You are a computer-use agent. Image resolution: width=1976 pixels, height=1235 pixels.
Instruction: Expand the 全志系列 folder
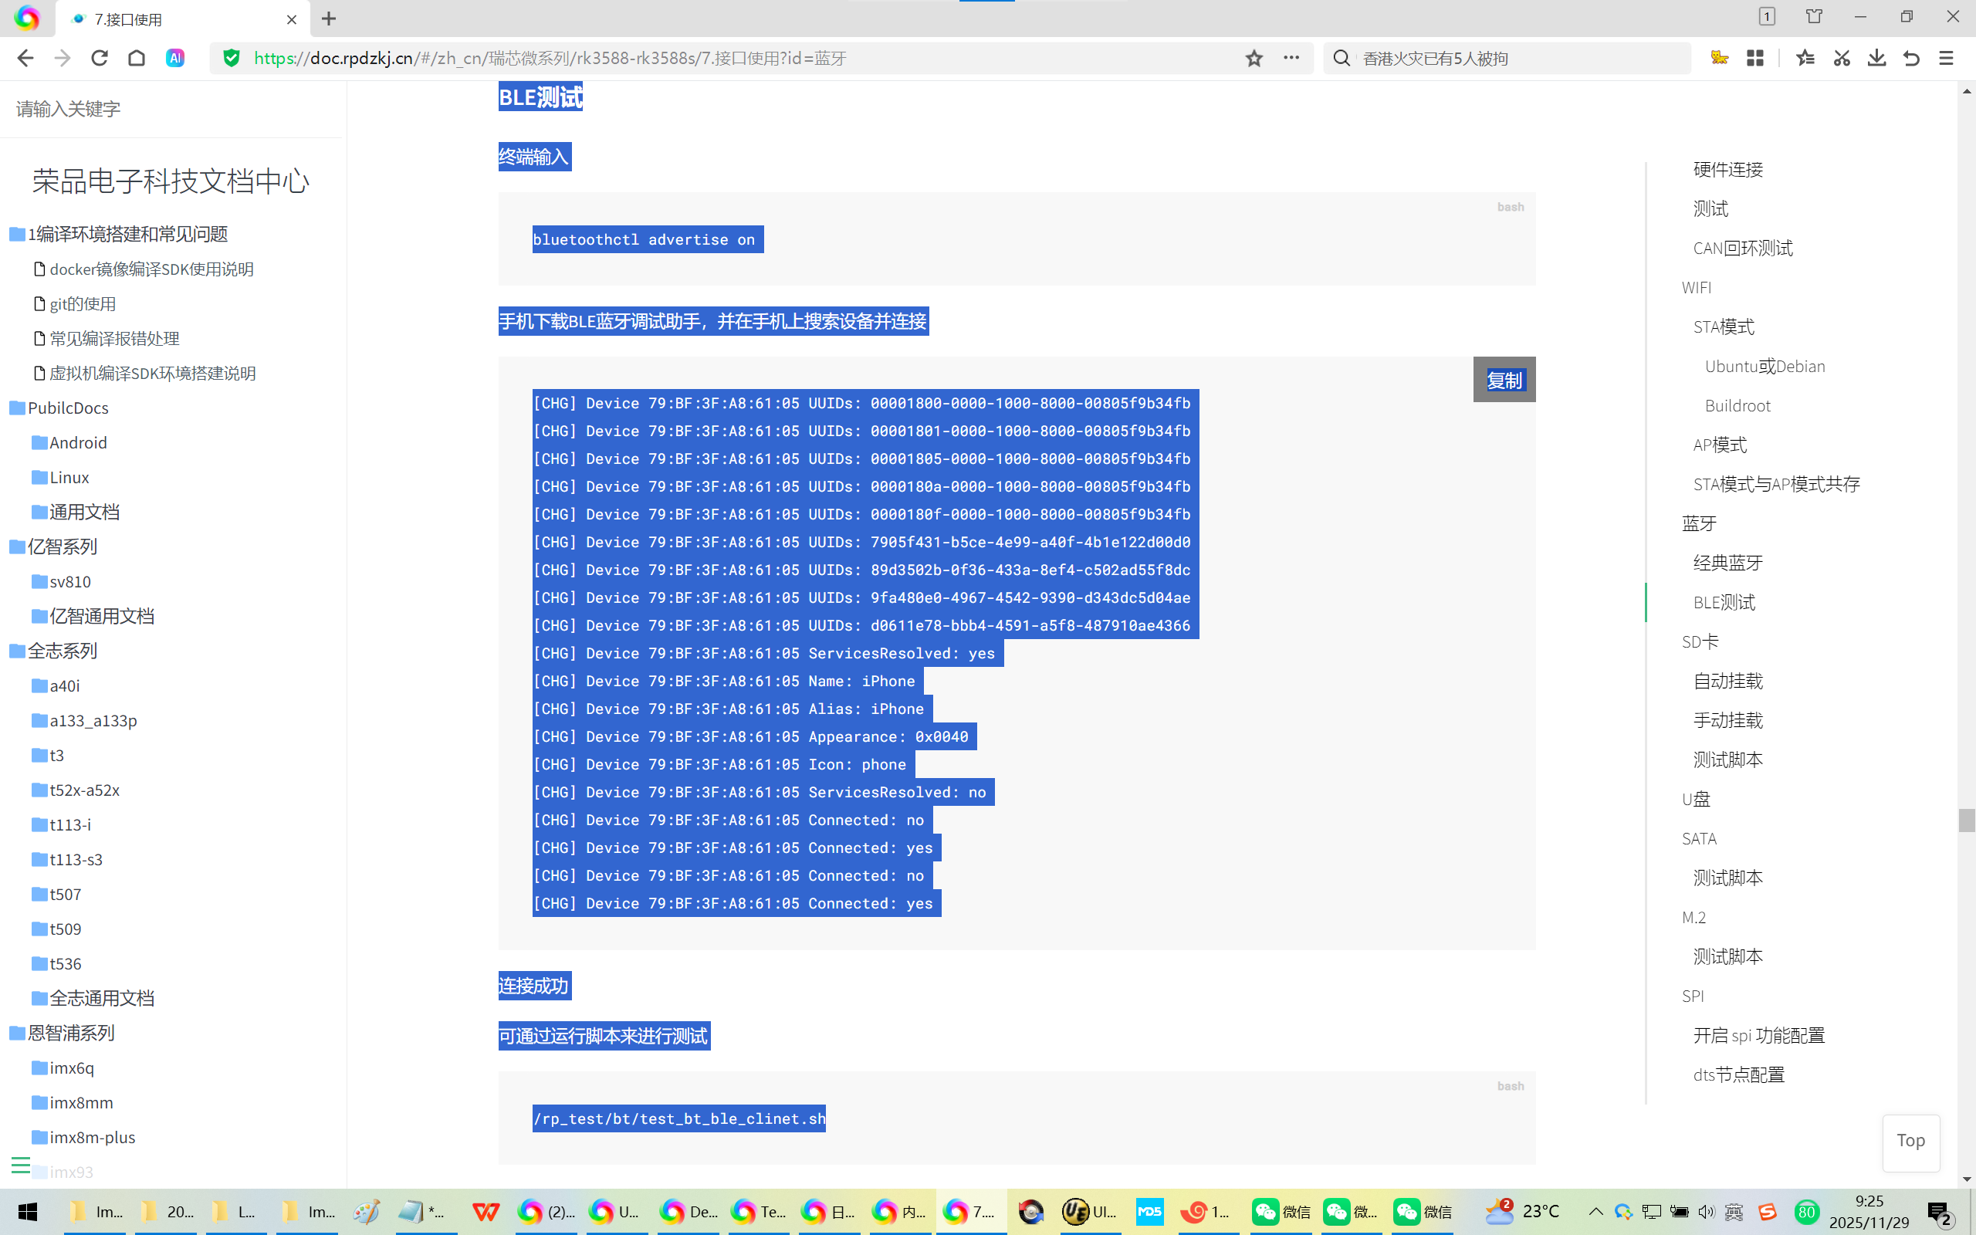62,651
